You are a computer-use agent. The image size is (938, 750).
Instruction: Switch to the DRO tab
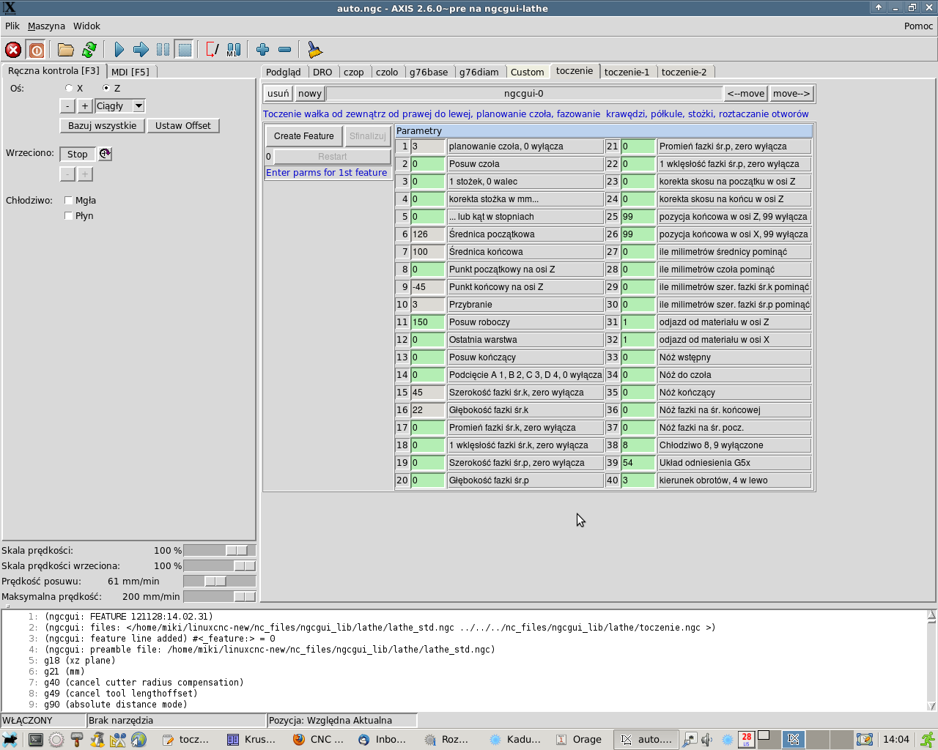(x=322, y=72)
